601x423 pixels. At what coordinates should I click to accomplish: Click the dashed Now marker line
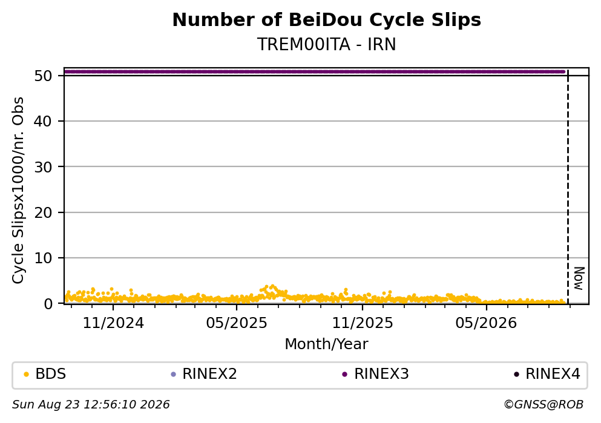[x=568, y=186]
